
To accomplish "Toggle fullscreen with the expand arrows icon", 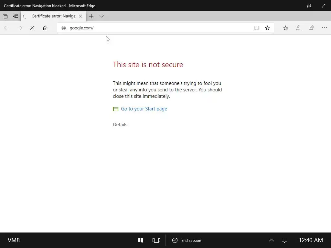I will click(323, 6).
